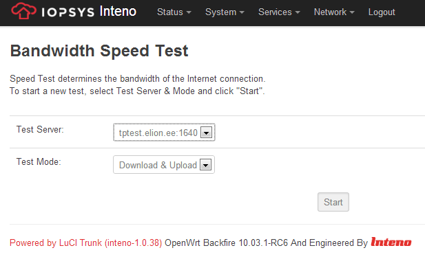The image size is (425, 259).
Task: Select the Download & Upload mode combo box
Action: click(x=164, y=165)
